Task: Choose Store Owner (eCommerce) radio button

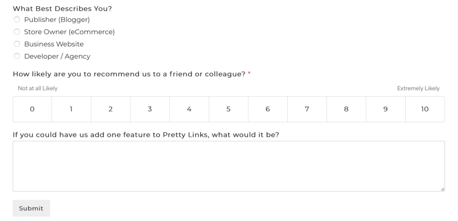Action: point(17,32)
